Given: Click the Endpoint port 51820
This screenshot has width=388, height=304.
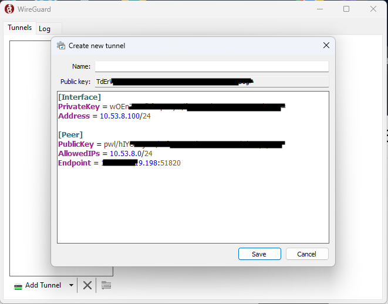Looking at the screenshot, I should coord(170,163).
